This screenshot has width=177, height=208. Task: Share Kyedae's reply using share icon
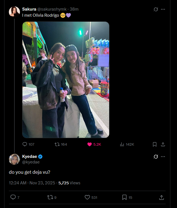coord(161,197)
